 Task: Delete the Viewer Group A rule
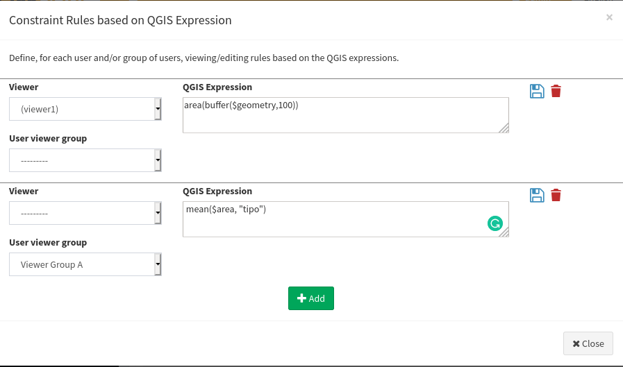point(556,195)
